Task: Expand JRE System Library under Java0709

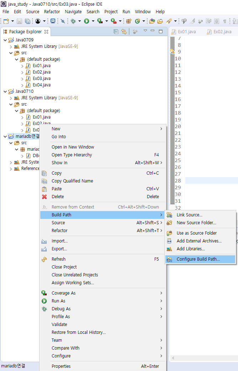Action: click(11, 47)
